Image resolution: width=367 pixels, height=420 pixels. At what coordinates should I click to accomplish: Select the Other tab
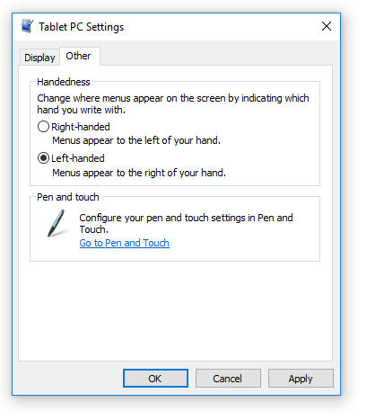80,56
